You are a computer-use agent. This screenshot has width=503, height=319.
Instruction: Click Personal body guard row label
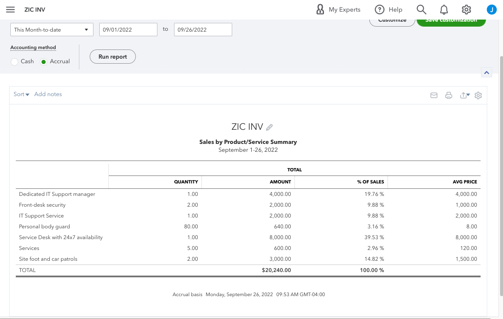pos(44,227)
